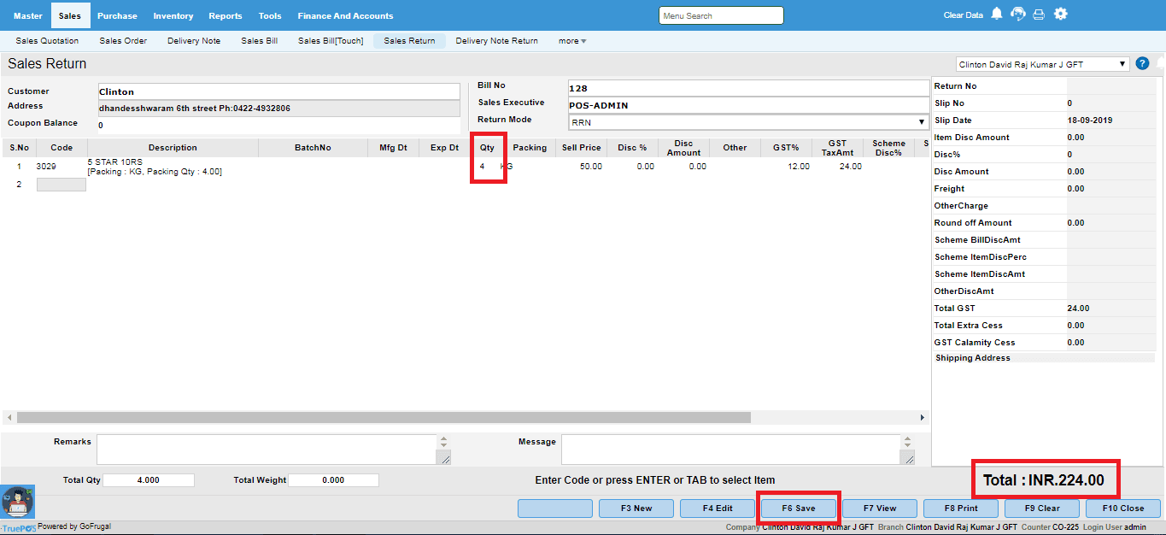Open the Master menu
The height and width of the screenshot is (535, 1166).
[27, 15]
